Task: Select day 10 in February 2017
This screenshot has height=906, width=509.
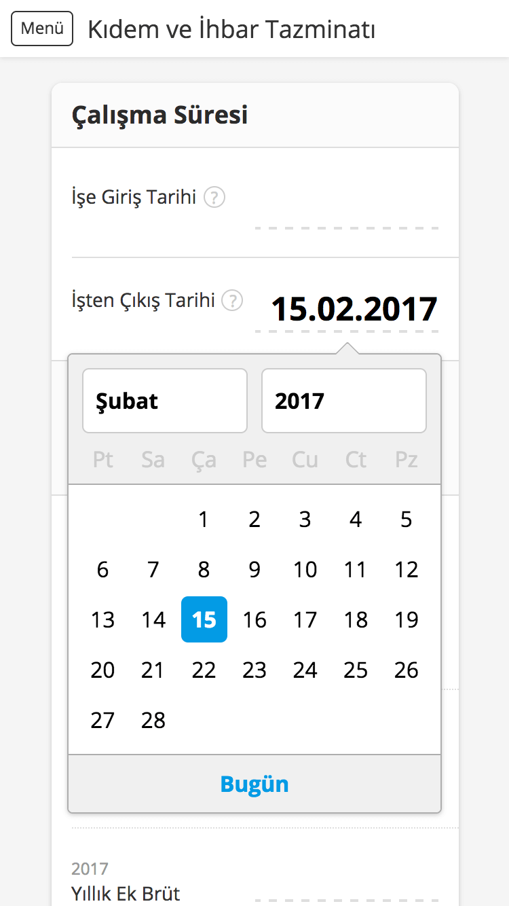Action: (x=305, y=569)
